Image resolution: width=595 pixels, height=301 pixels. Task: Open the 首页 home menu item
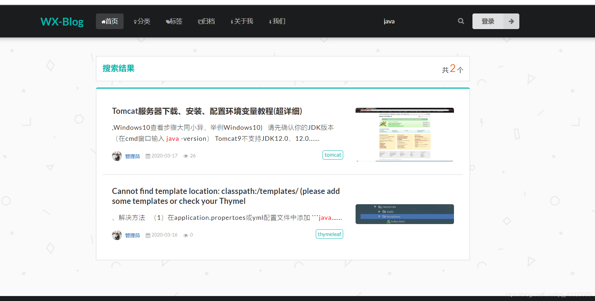pos(110,21)
